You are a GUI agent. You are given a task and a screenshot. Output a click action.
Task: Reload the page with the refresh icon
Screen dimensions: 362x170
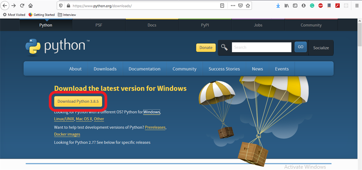click(x=22, y=6)
